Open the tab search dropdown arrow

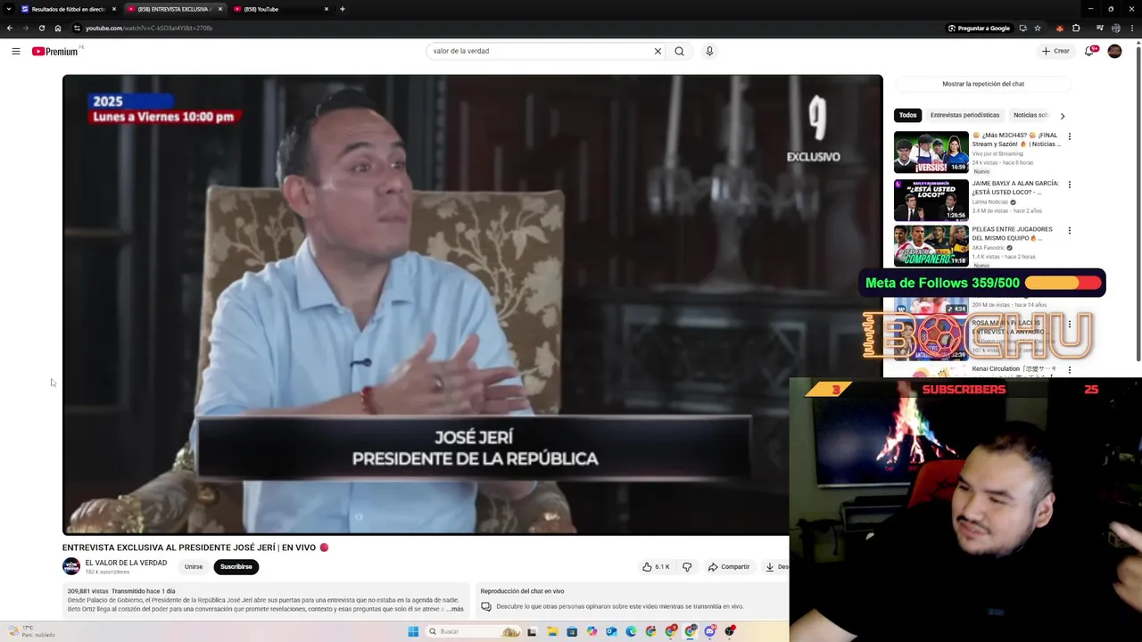tap(8, 9)
